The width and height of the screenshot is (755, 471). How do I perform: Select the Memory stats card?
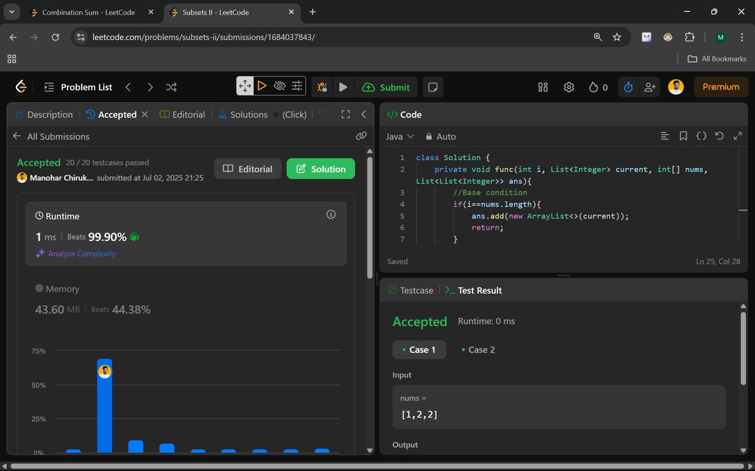click(186, 300)
